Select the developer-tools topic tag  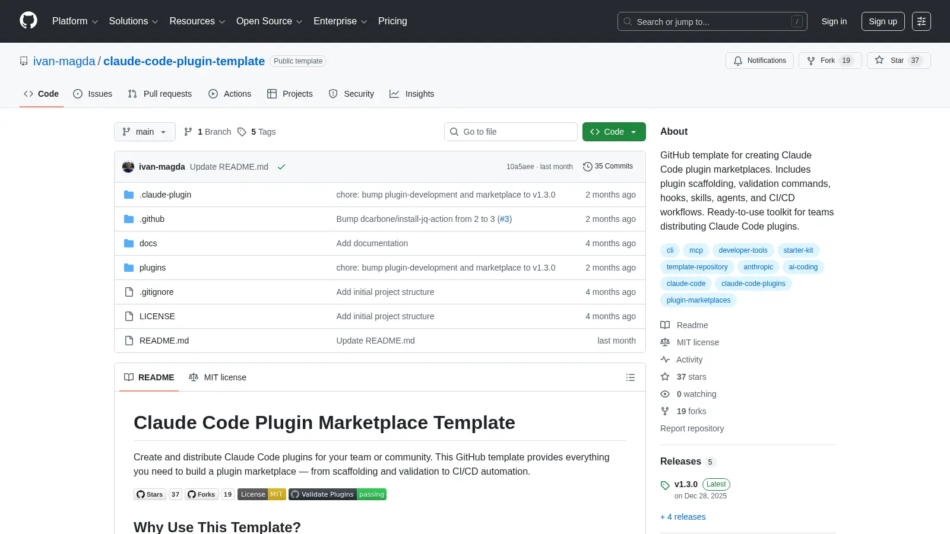[743, 250]
